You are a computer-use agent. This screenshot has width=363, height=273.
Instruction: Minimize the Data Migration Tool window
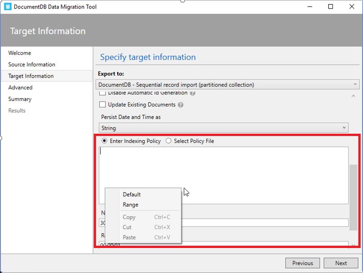310,7
